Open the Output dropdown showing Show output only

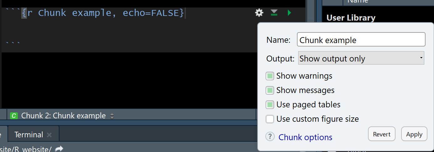[x=361, y=58]
